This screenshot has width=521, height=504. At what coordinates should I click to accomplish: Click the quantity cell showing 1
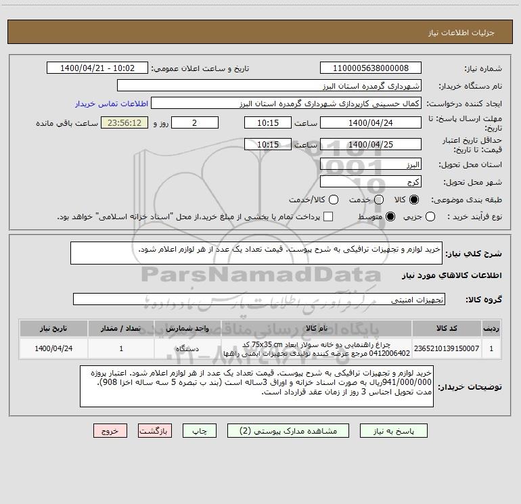coord(121,348)
